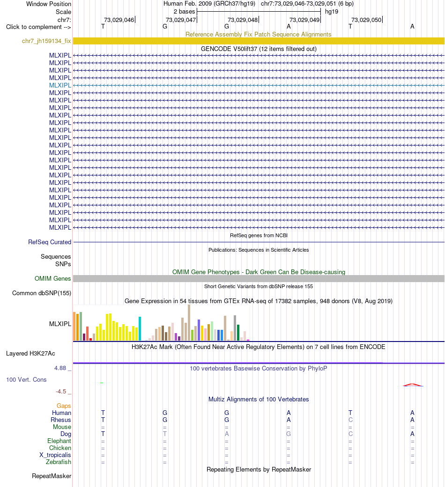Click the Common dbSNP(155) label
This screenshot has height=487, width=445.
[42, 293]
